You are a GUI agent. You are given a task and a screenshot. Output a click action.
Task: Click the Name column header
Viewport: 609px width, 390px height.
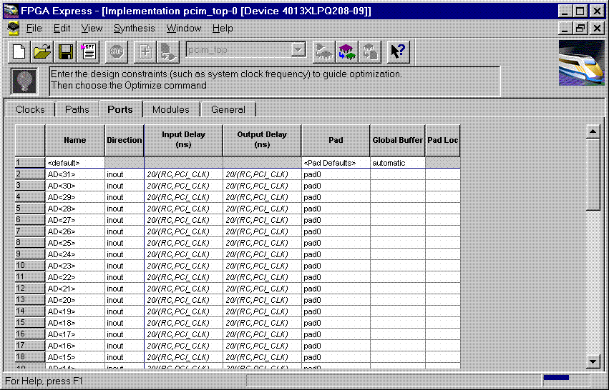pyautogui.click(x=75, y=140)
